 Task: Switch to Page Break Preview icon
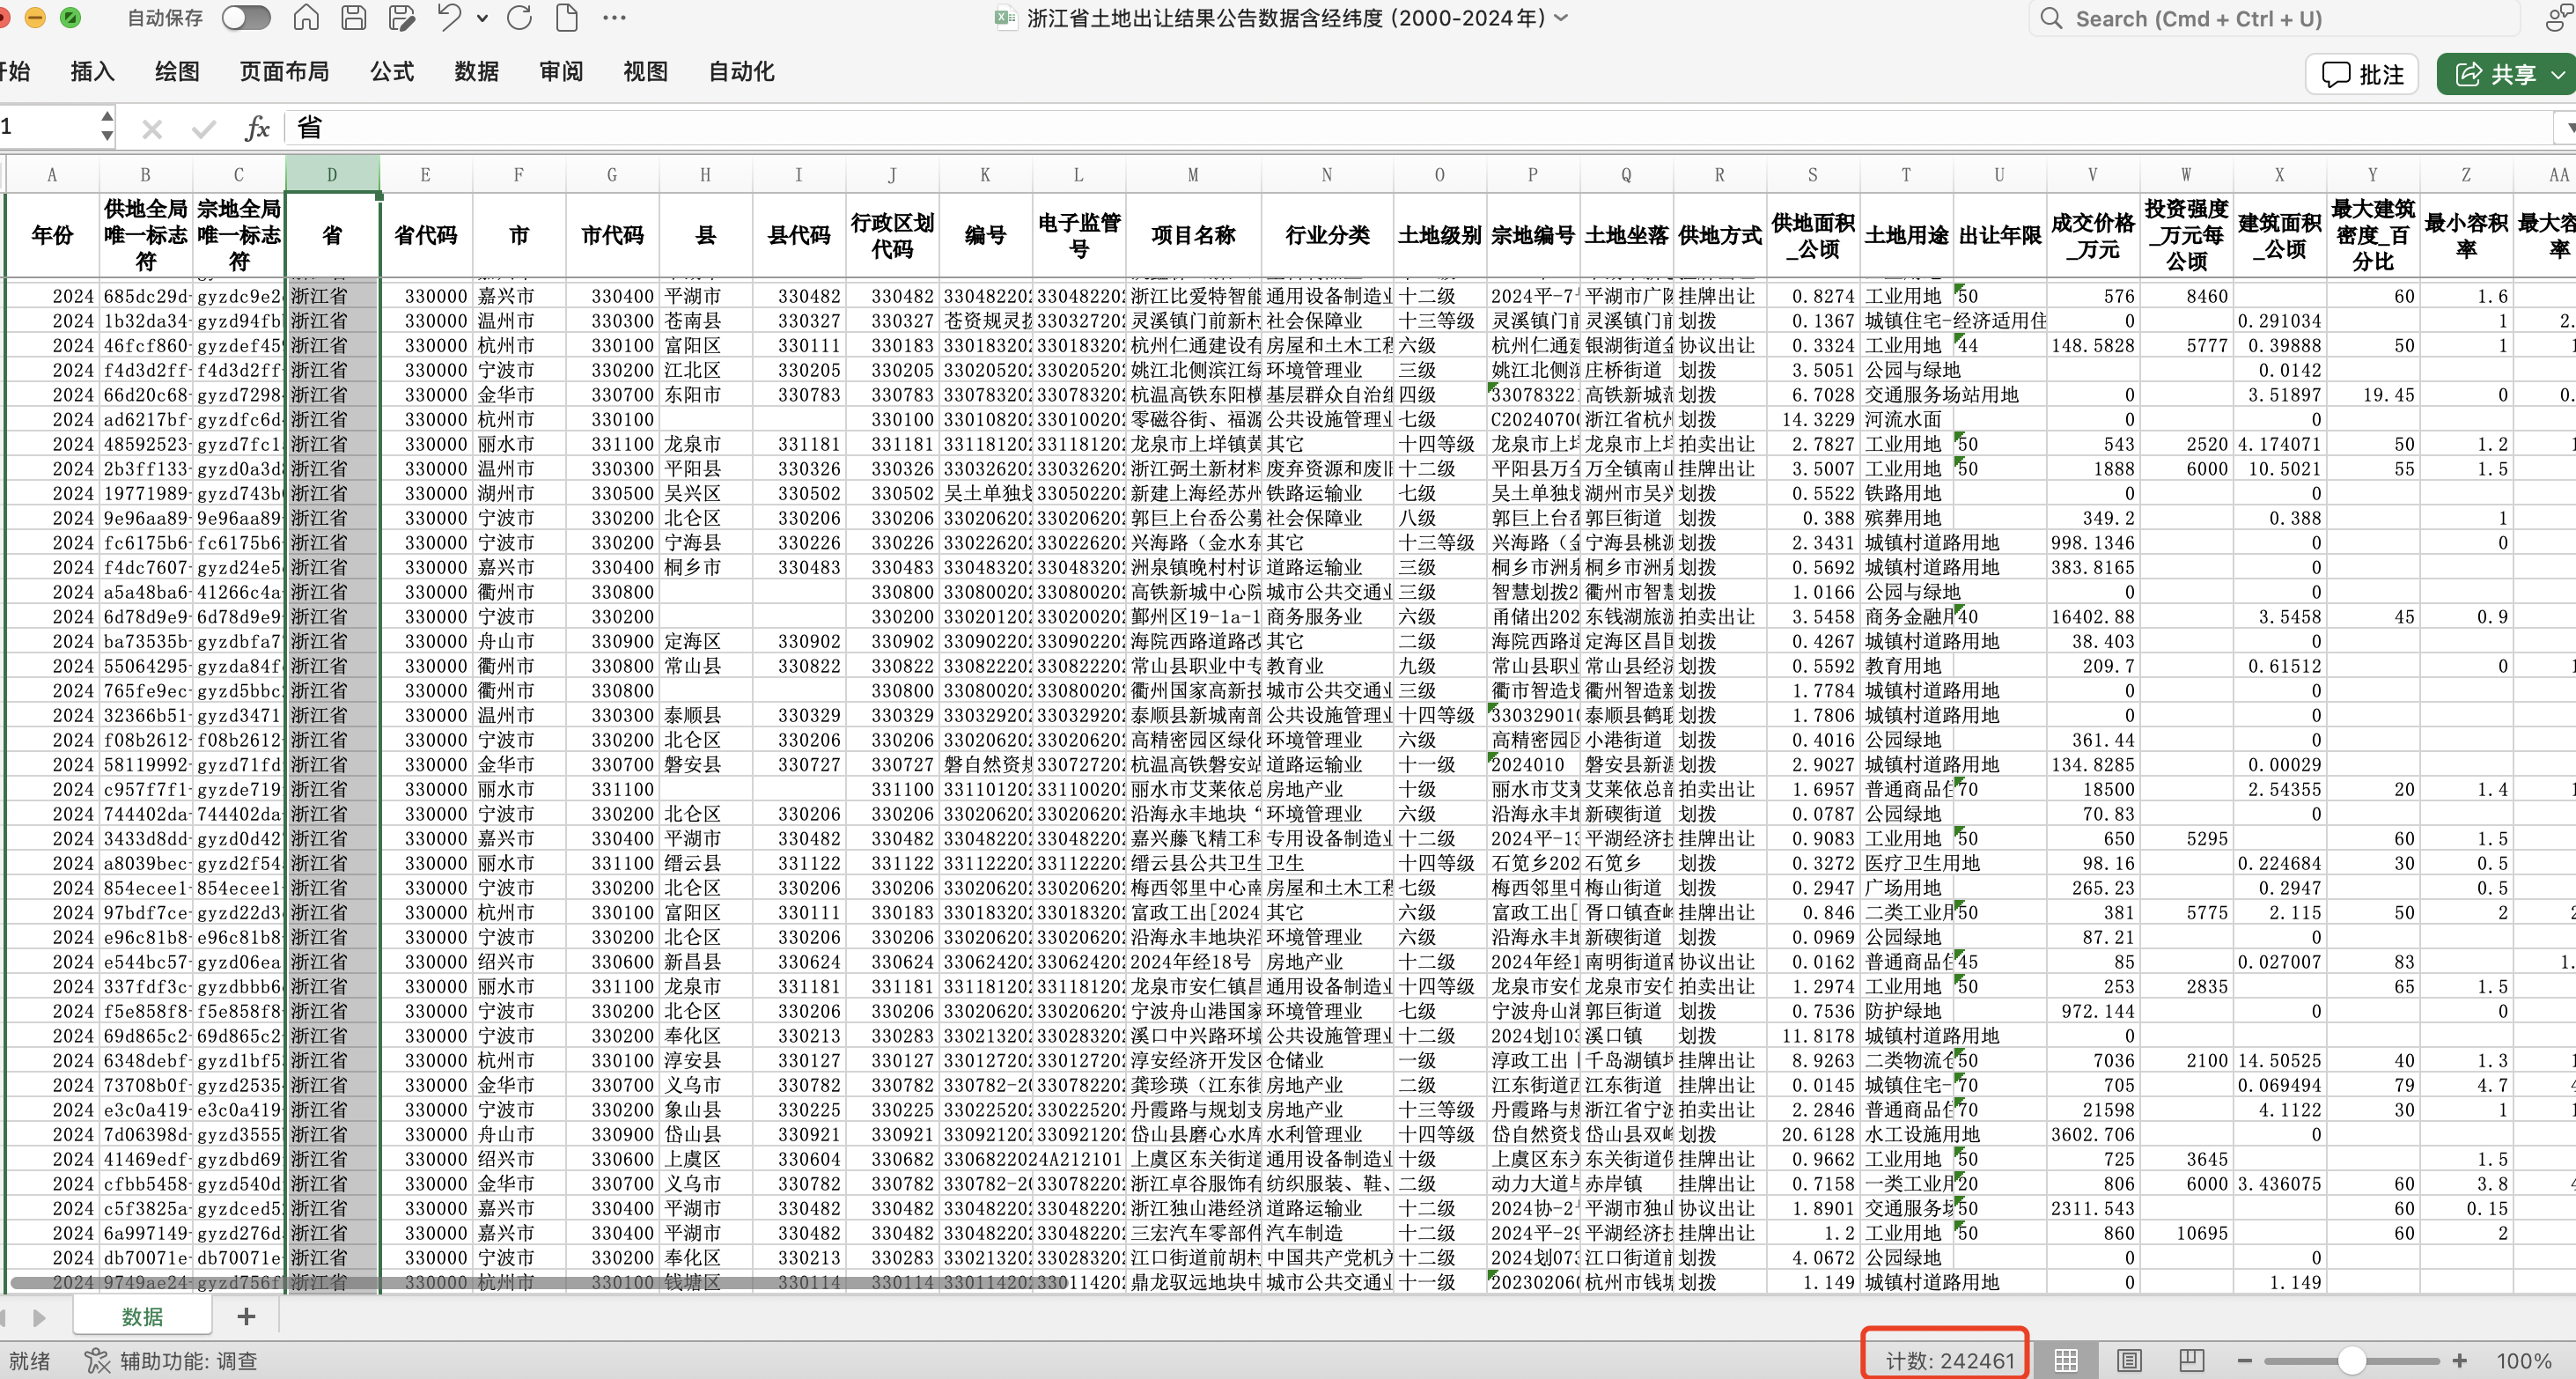pos(2191,1360)
